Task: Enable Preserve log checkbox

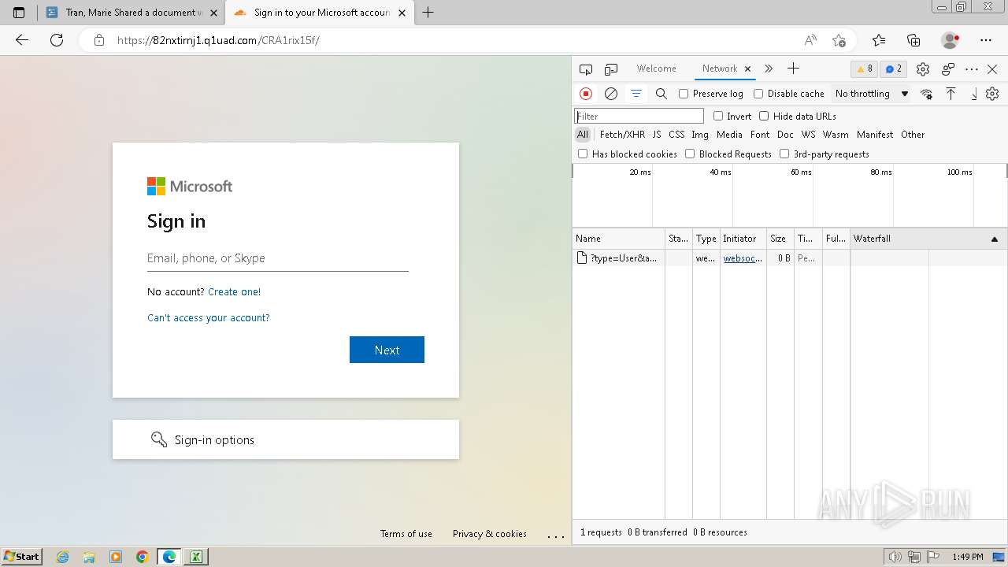Action: [x=684, y=94]
